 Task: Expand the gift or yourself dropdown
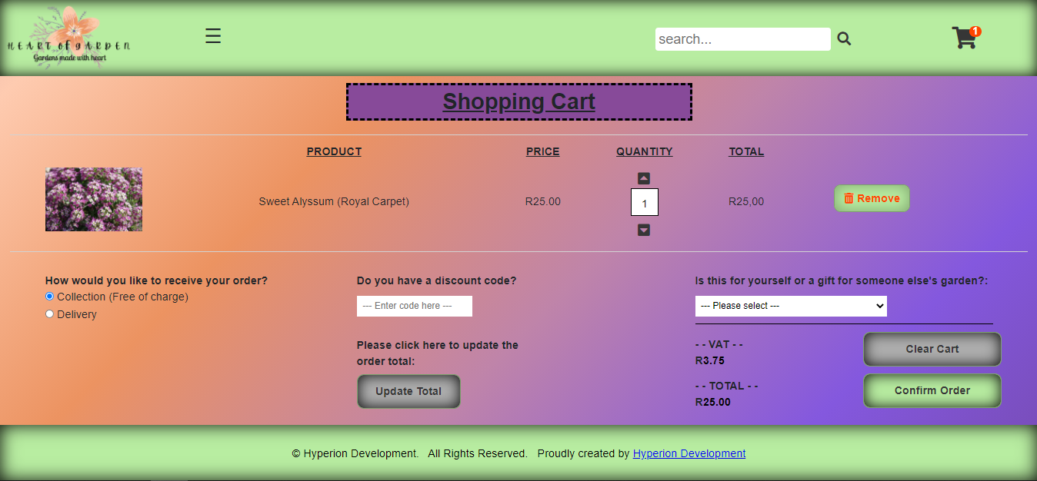pos(791,306)
